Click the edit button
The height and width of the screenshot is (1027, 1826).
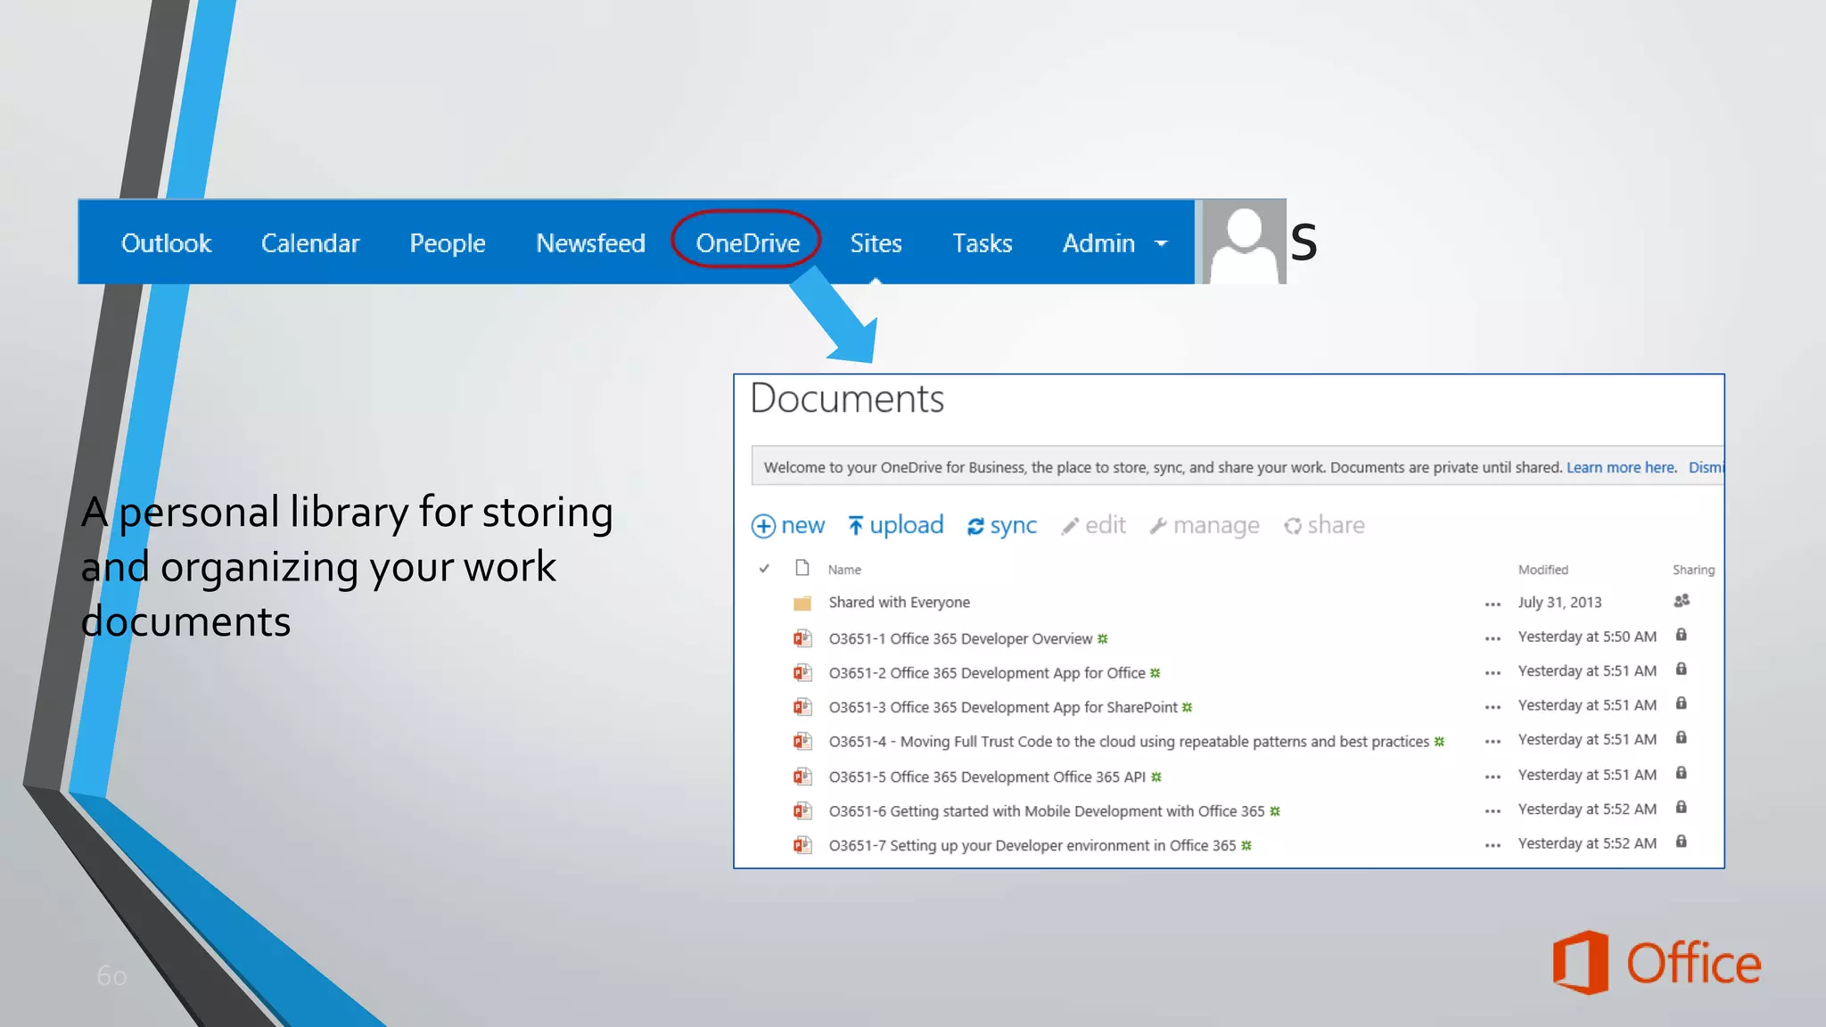click(x=1093, y=525)
